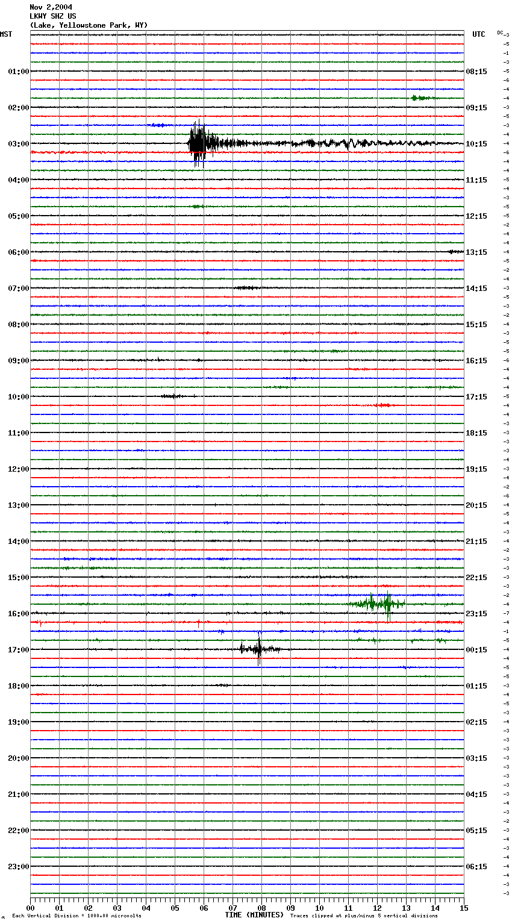Click minute 12 on the bottom axis

click(377, 908)
